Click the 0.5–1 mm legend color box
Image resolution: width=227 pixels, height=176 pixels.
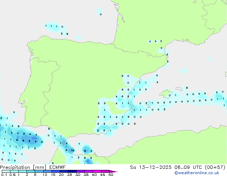click(14, 171)
